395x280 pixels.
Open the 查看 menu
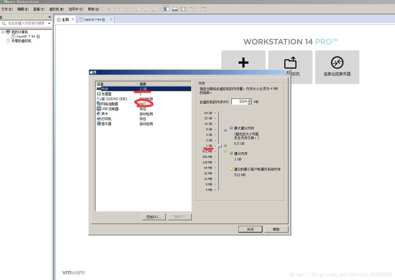click(x=39, y=9)
